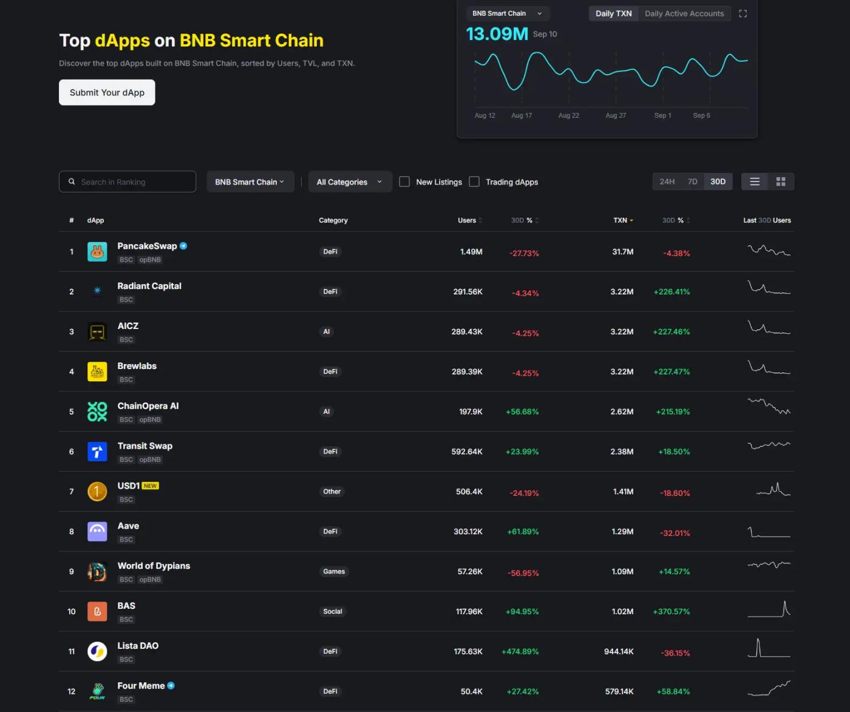Viewport: 850px width, 712px height.
Task: Click the Search in Ranking field
Action: point(134,181)
